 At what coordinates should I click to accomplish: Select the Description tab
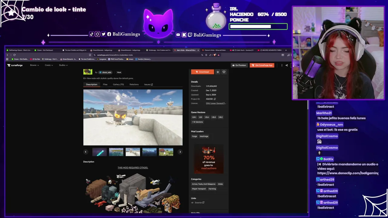92,84
